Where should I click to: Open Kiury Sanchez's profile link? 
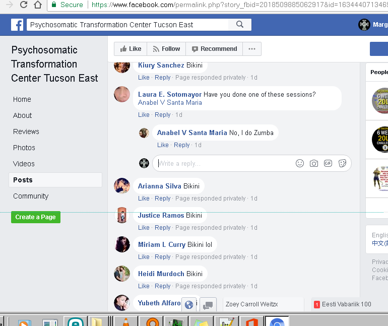pyautogui.click(x=161, y=65)
